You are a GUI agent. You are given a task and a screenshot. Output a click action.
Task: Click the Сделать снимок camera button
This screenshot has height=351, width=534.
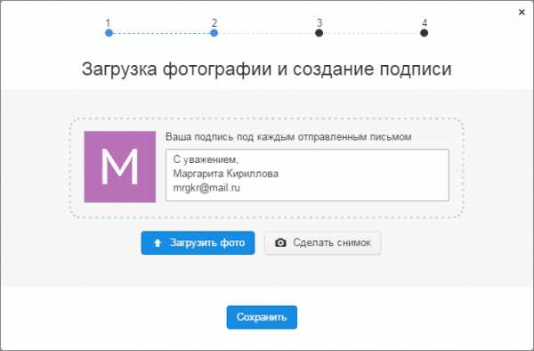pyautogui.click(x=322, y=242)
